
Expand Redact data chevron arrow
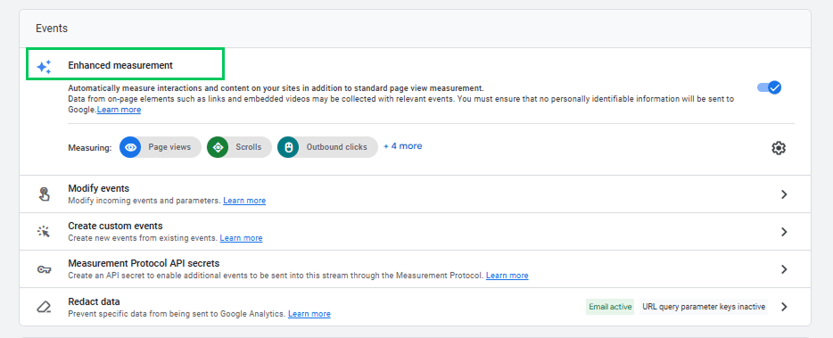coord(784,307)
